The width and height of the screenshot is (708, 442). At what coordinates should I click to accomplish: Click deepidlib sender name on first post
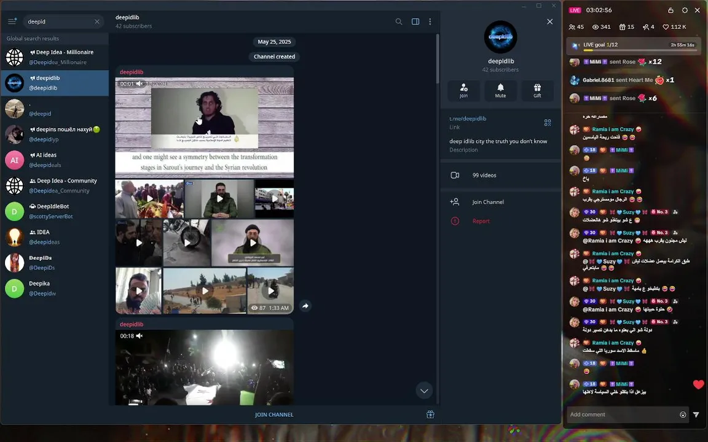(x=132, y=72)
